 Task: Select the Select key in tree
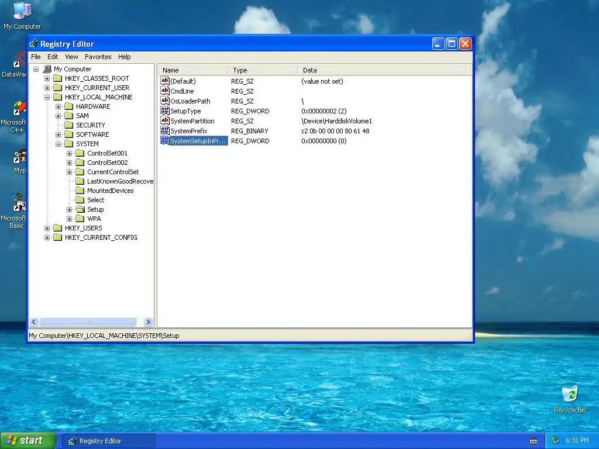(x=95, y=200)
